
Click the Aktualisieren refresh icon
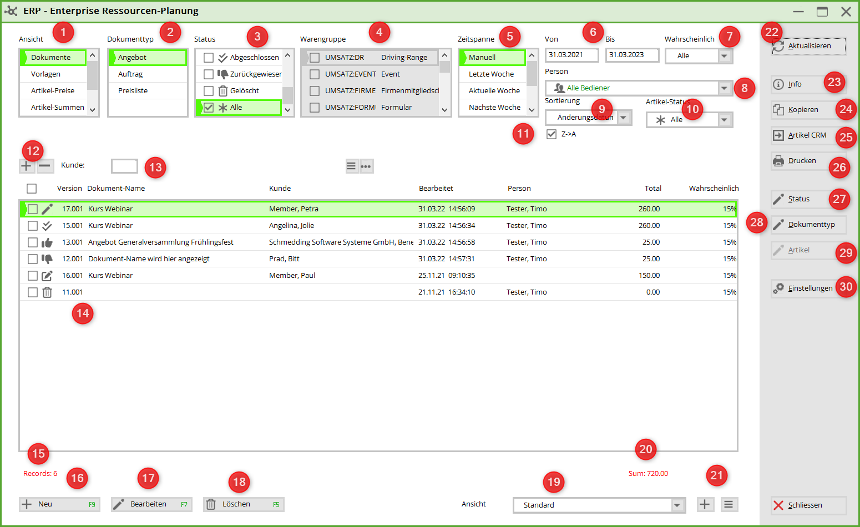click(x=779, y=46)
